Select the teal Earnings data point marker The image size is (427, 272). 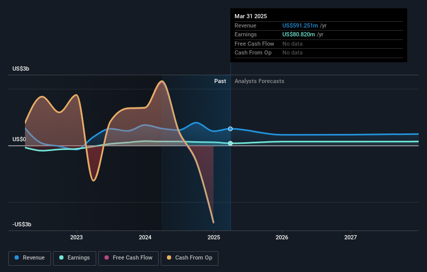tap(230, 143)
